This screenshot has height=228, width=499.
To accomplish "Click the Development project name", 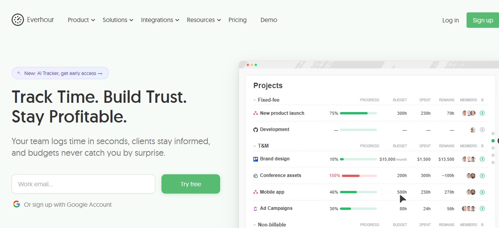I will click(275, 129).
